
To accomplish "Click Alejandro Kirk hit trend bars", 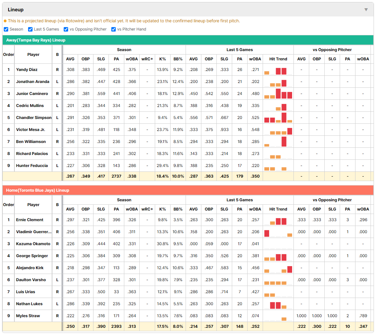I will (x=278, y=268).
